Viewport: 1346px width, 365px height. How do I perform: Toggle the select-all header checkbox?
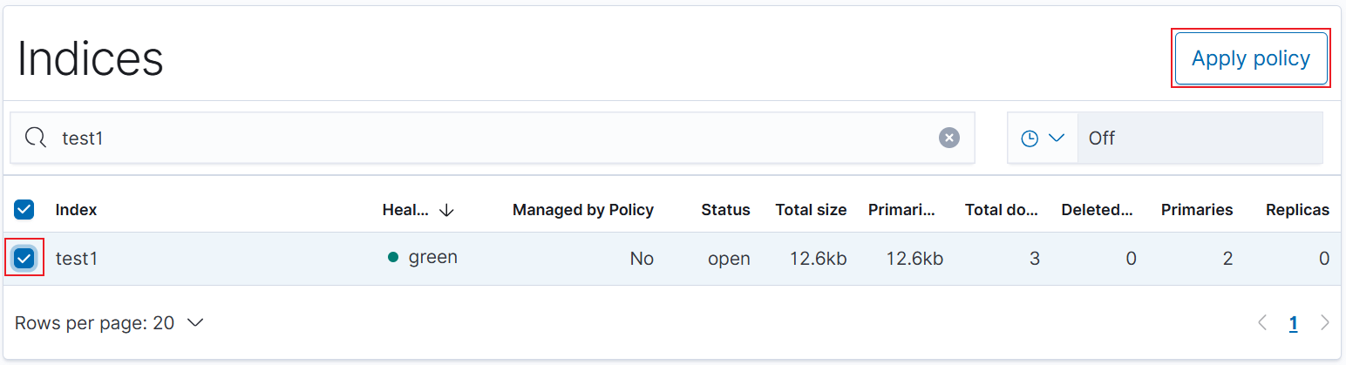tap(24, 209)
